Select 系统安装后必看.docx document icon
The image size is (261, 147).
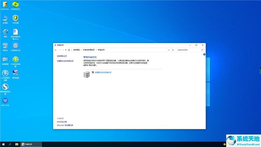point(15,32)
